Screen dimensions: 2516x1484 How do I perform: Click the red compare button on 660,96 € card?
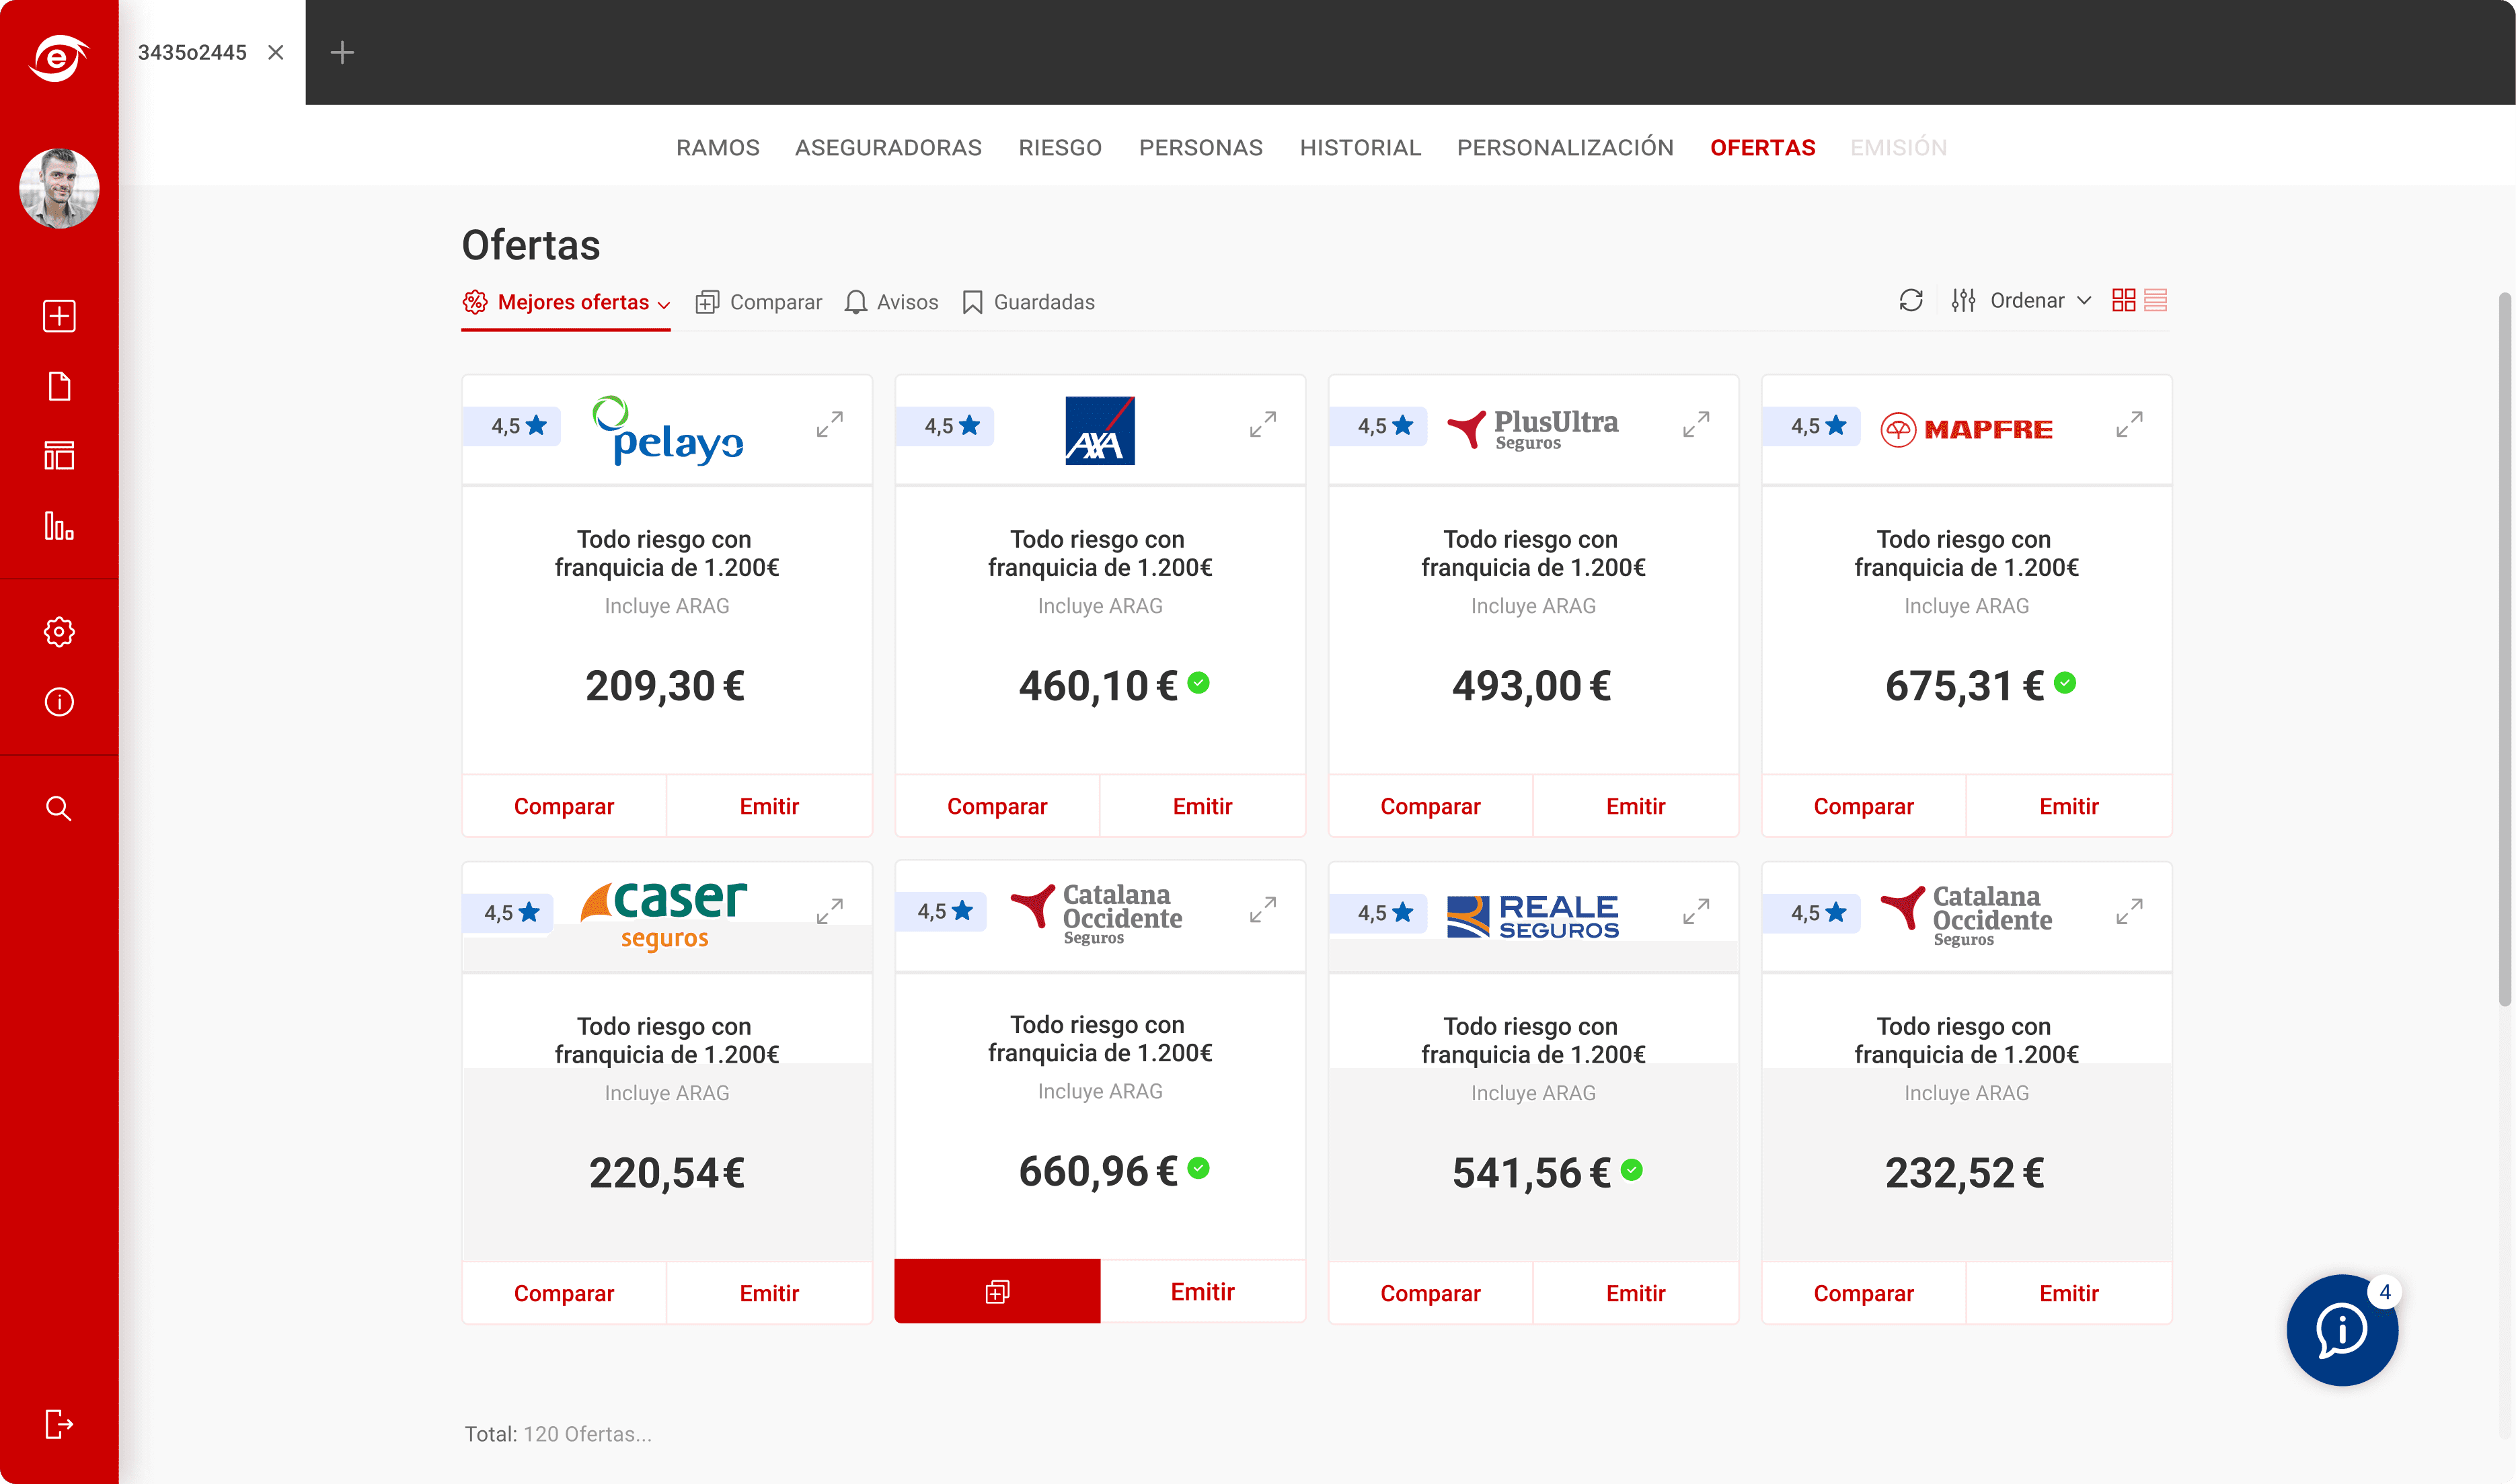pyautogui.click(x=997, y=1291)
